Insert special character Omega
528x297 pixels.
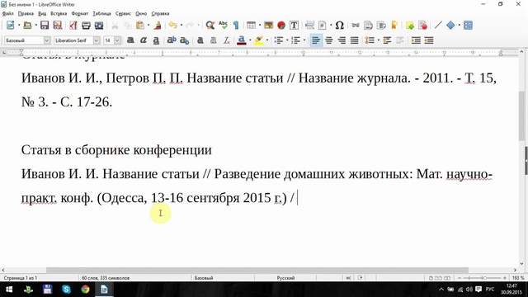340,26
